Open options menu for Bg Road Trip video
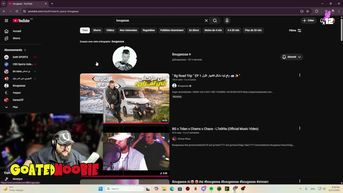Viewport: 343px width, 193px height. 300,75
